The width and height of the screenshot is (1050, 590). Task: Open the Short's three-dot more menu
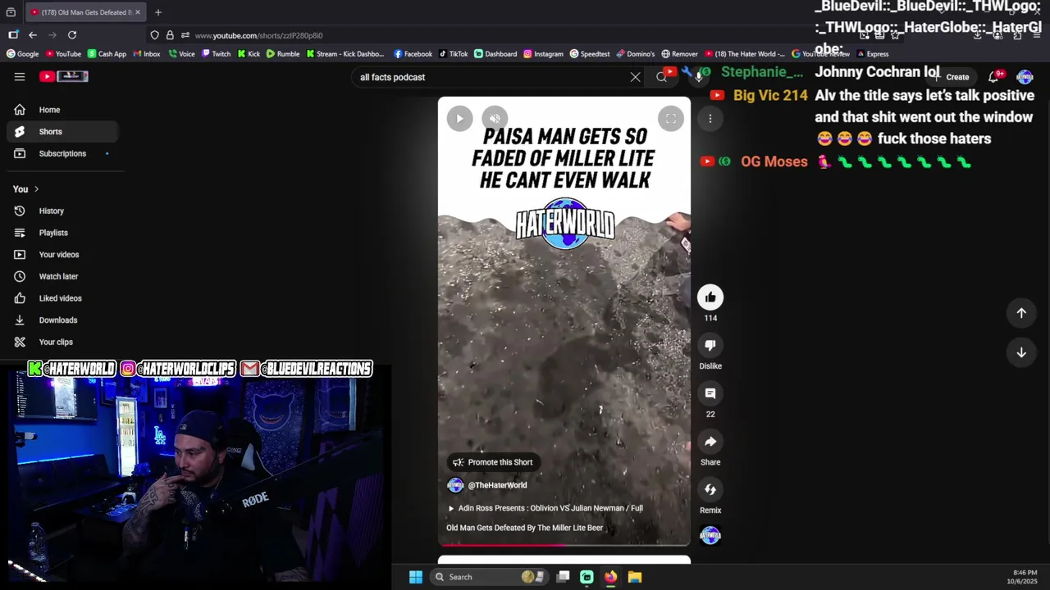pos(710,119)
